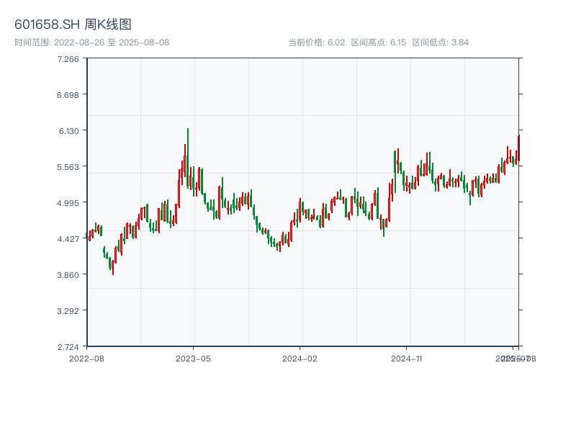Viewport: 576px width, 432px height.
Task: Select the 2023-05 x-axis date label
Action: 193,358
